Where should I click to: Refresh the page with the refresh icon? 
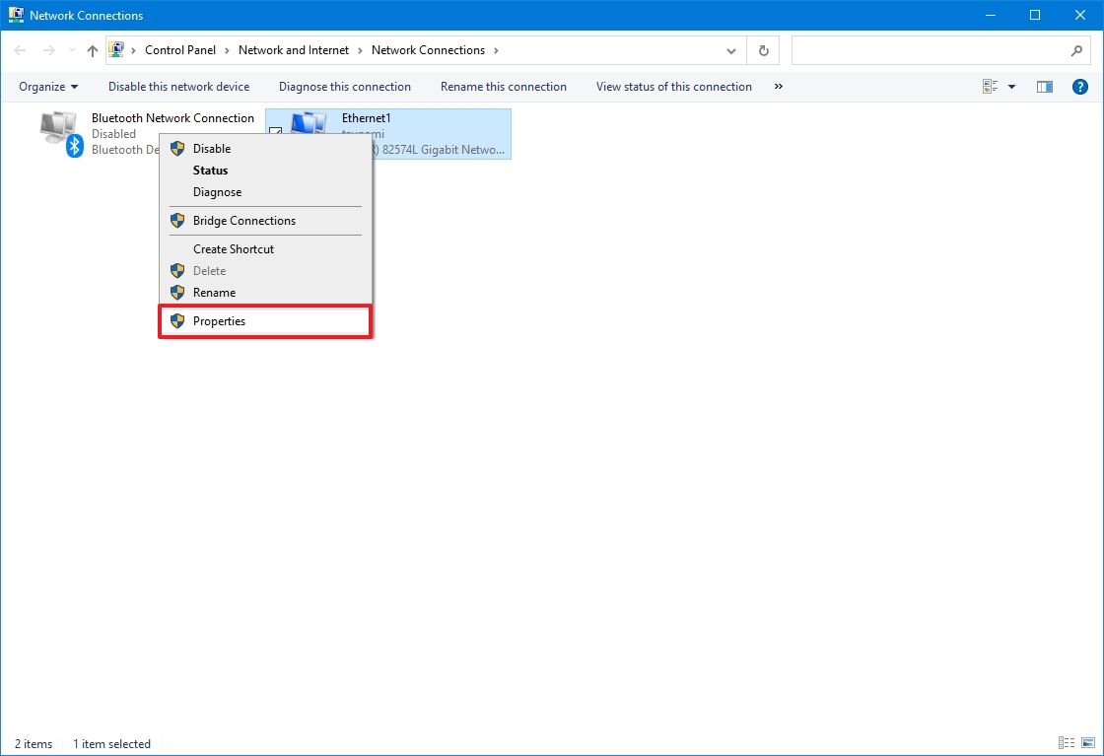[x=763, y=50]
